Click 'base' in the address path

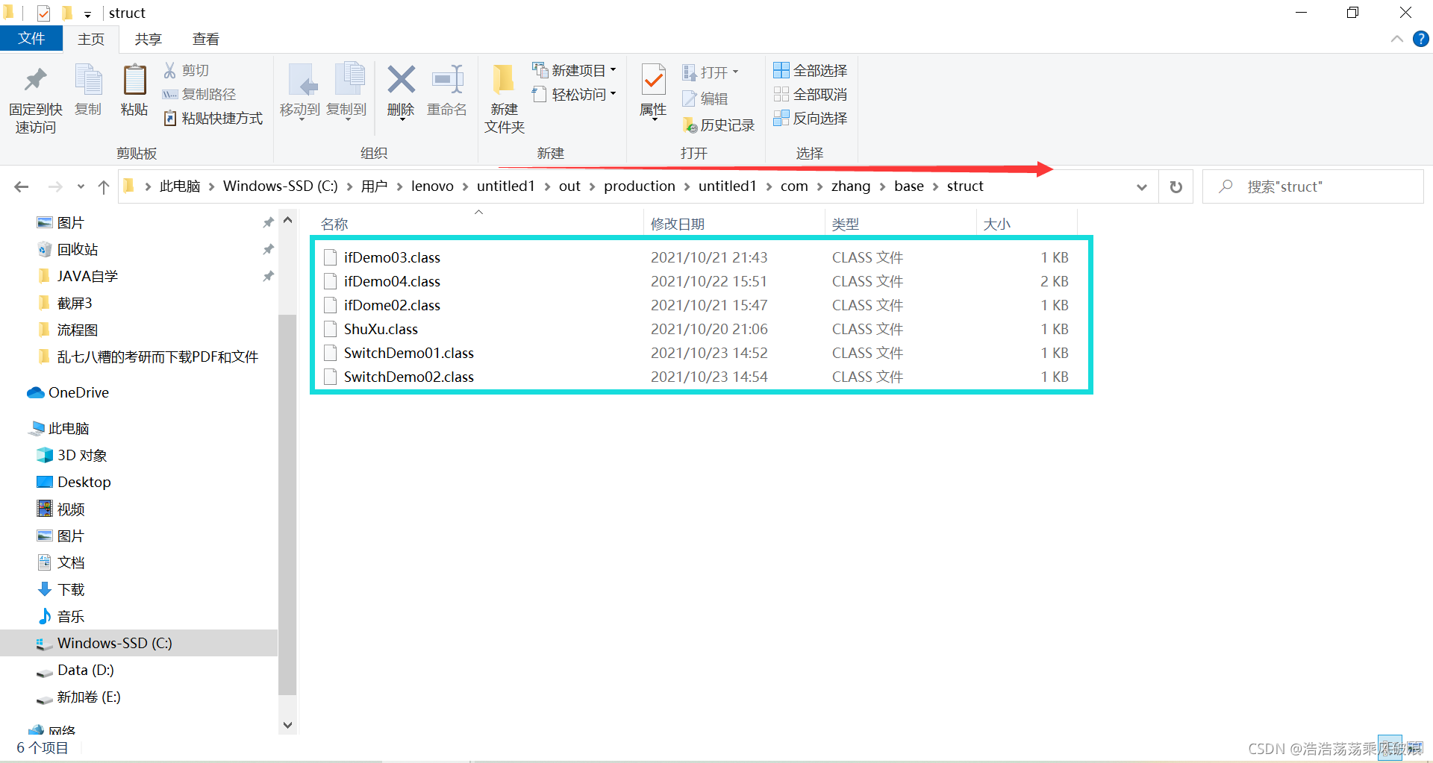(909, 186)
